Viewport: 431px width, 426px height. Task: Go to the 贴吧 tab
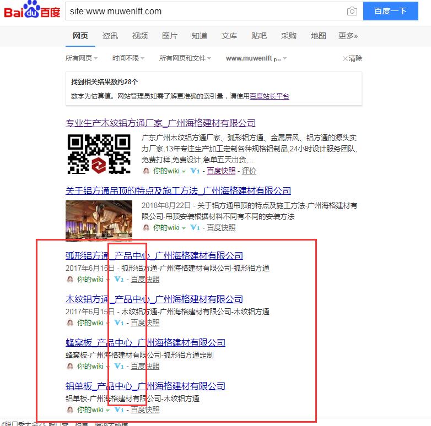259,36
